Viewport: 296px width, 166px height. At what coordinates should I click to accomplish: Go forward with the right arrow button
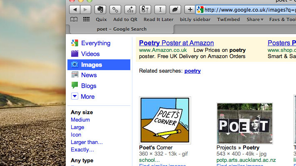[x=86, y=10]
